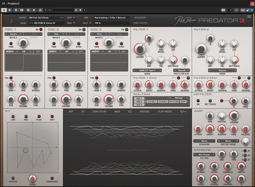Open Filter 1 mode 24dB LP Type 2 selector

click(x=147, y=70)
